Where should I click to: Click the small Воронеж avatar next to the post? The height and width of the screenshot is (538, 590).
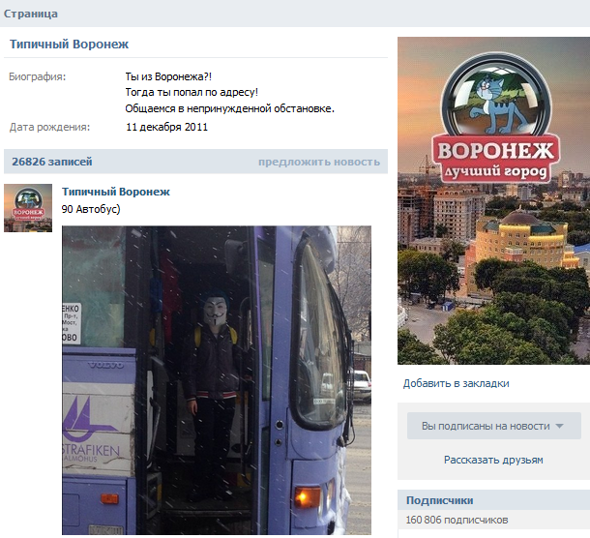pyautogui.click(x=28, y=208)
